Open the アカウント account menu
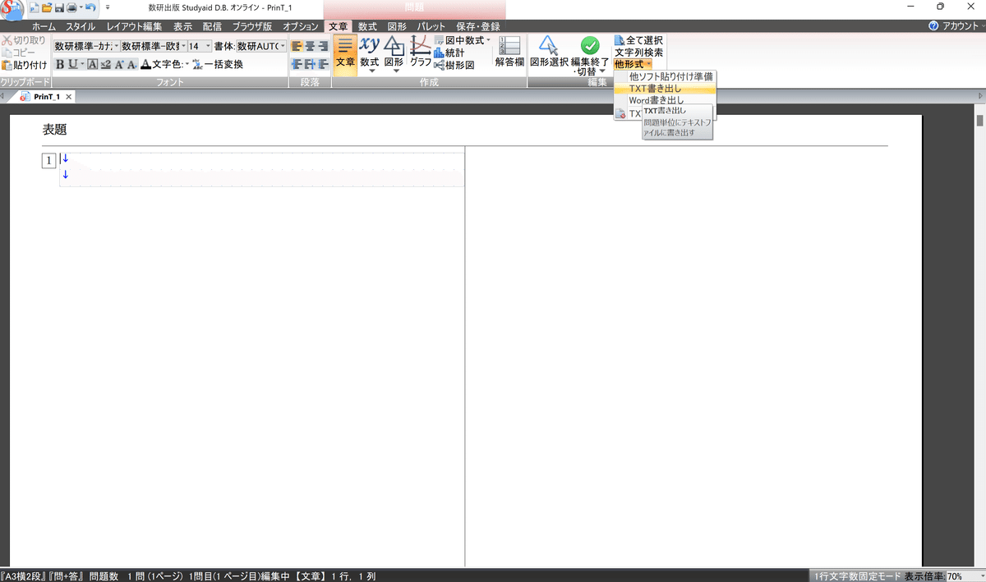 (x=961, y=26)
